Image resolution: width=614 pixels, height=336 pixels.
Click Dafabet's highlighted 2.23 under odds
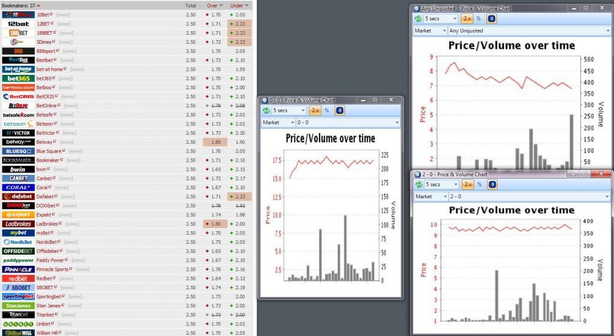tap(239, 196)
